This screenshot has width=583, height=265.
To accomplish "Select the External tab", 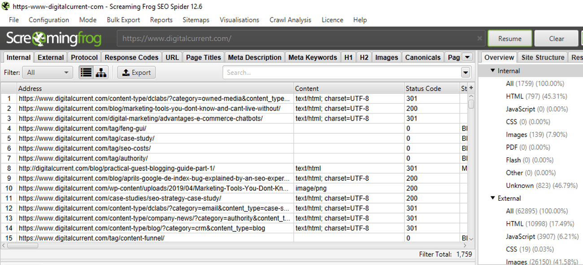I will pos(51,57).
